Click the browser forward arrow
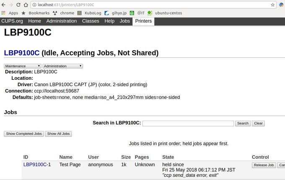 pyautogui.click(x=11, y=5)
